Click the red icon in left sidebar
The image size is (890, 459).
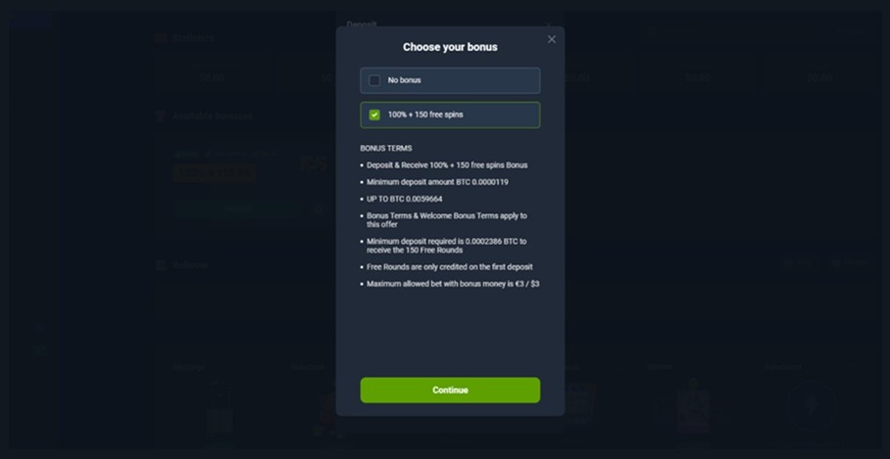[39, 327]
